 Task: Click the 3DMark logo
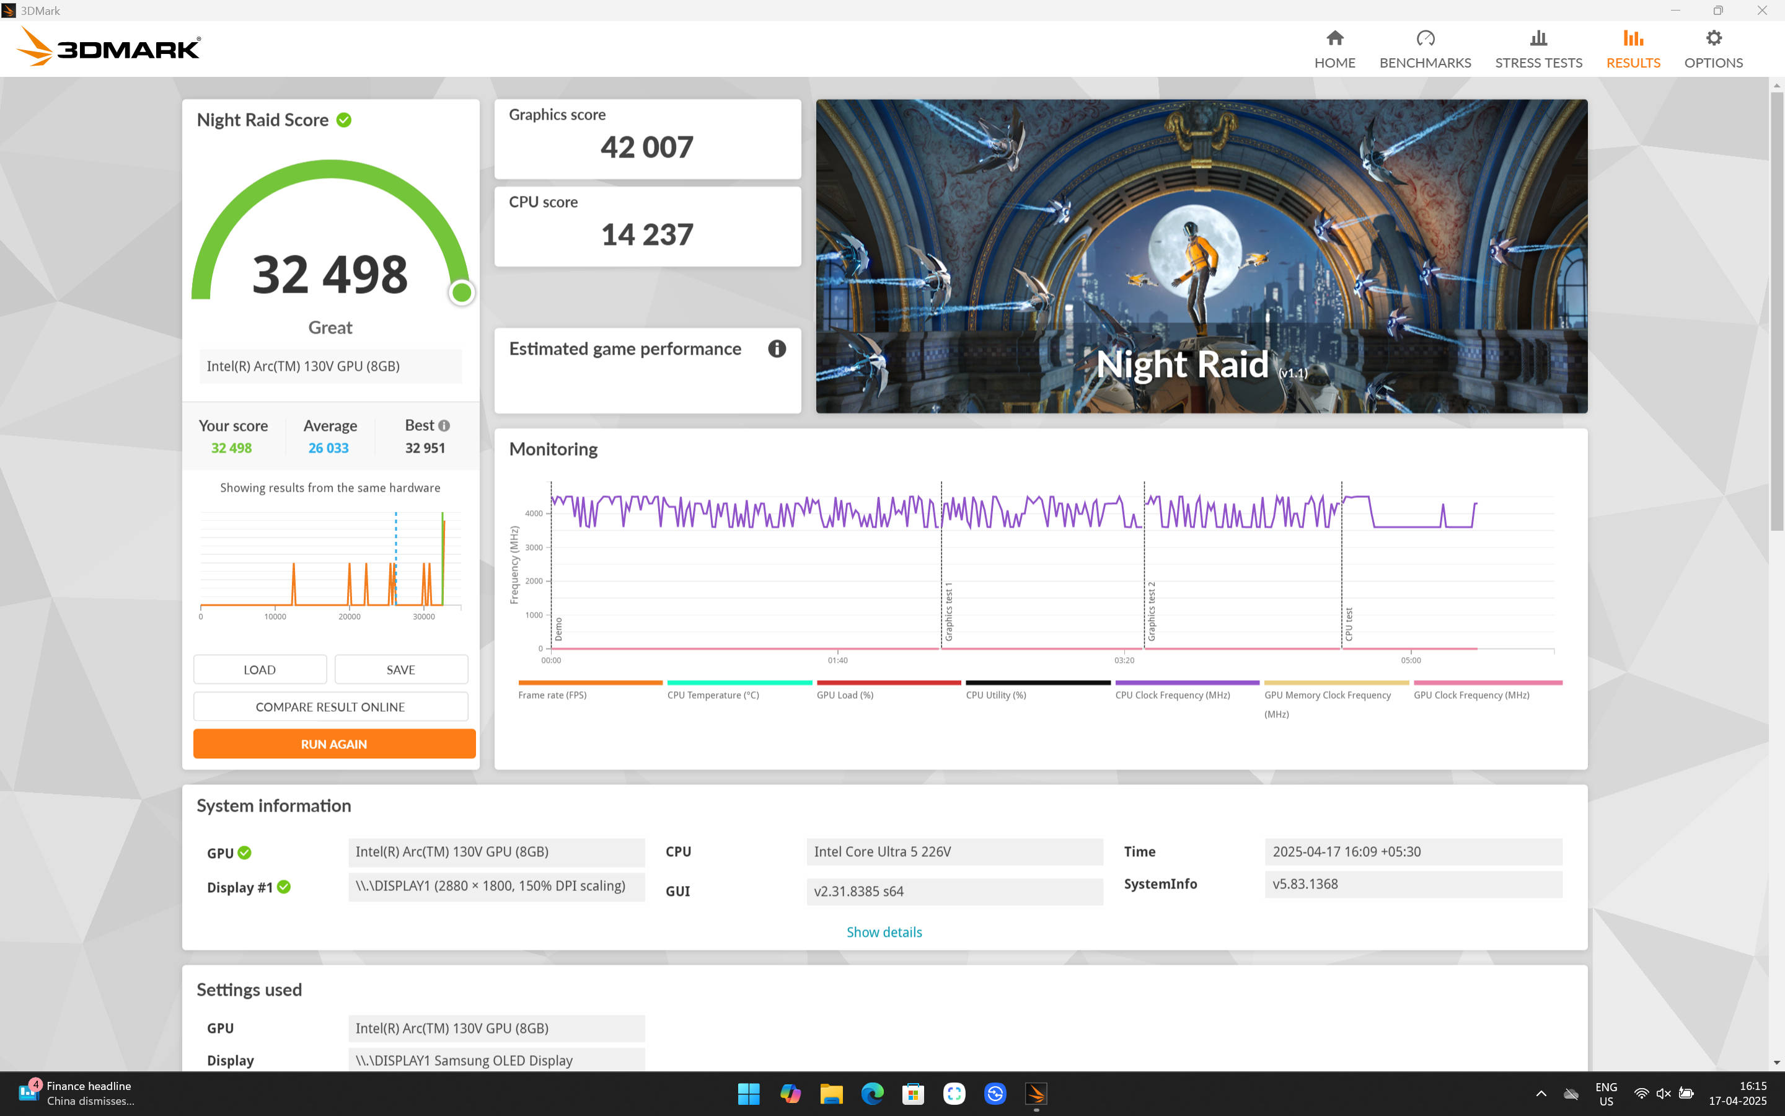pyautogui.click(x=108, y=46)
